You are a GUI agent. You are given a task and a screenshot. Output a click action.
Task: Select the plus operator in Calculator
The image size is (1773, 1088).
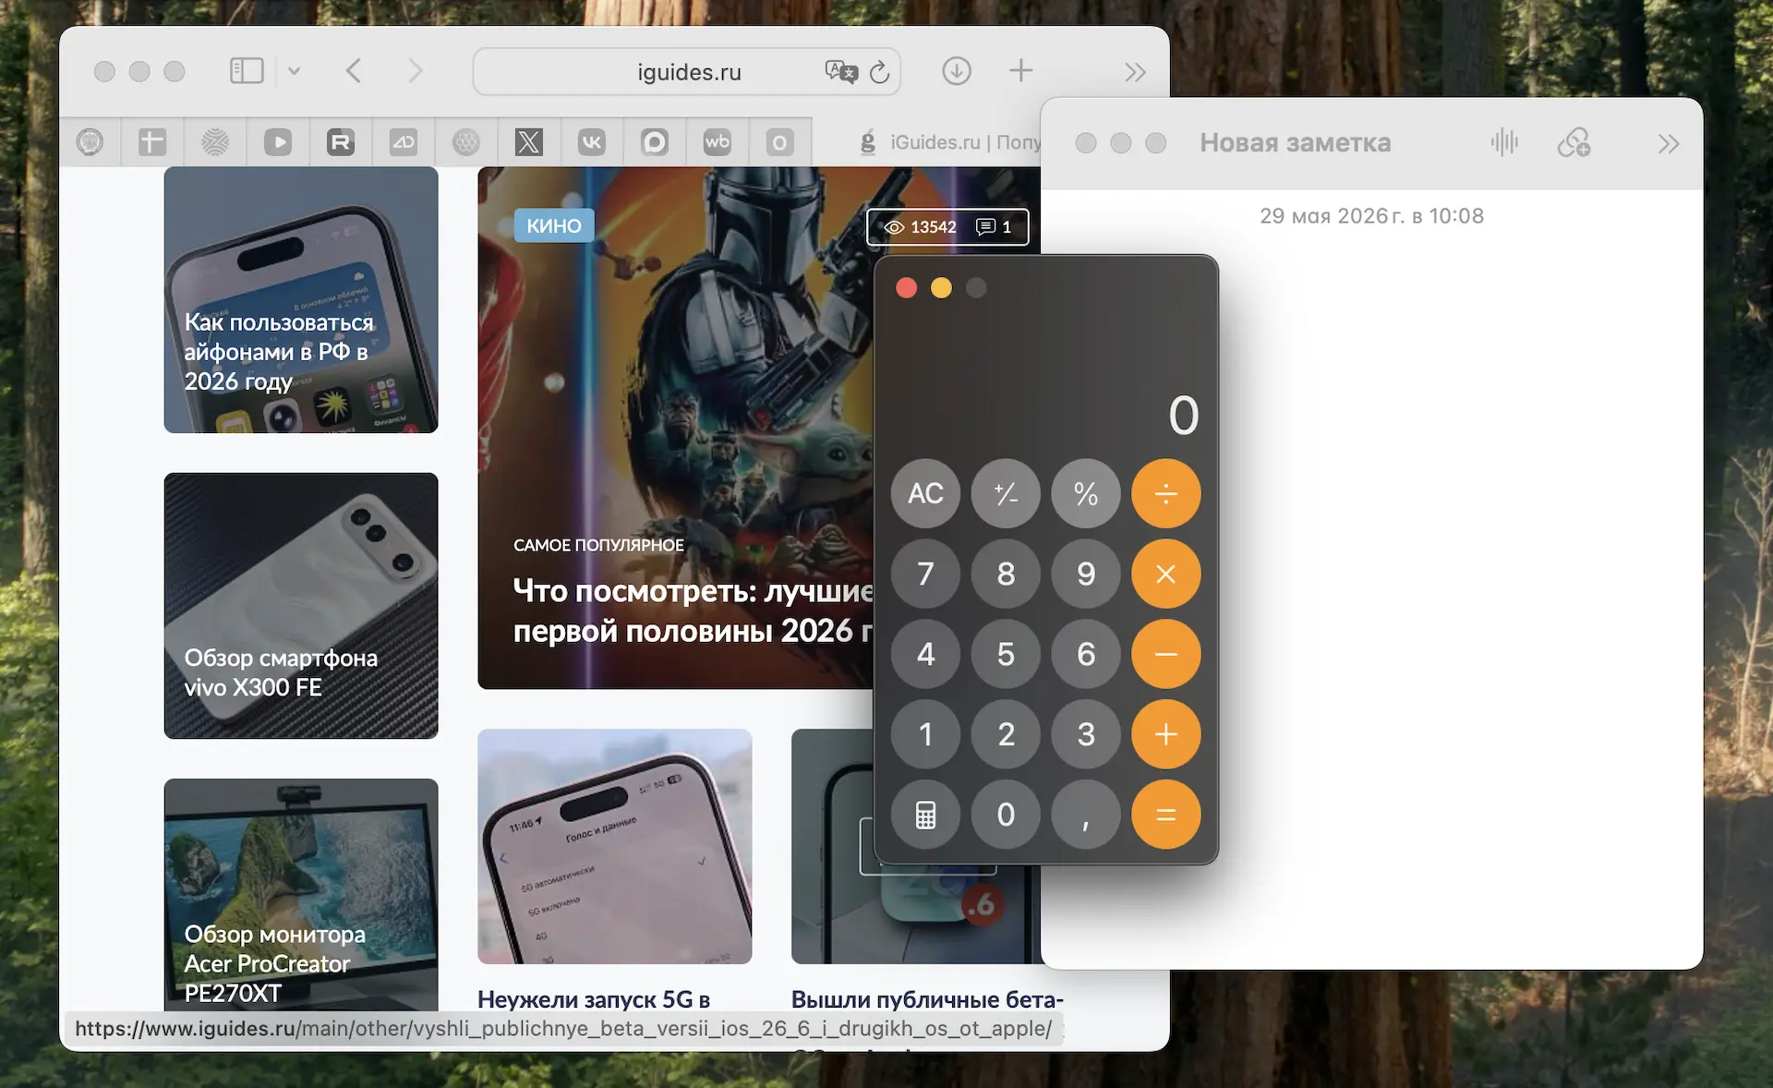pos(1166,734)
